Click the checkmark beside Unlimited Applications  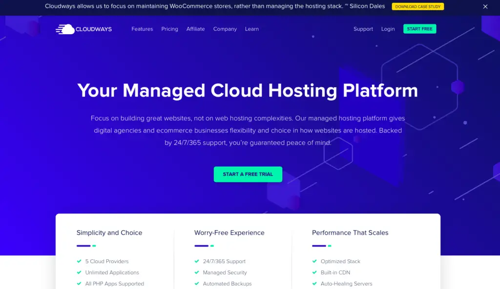point(79,272)
